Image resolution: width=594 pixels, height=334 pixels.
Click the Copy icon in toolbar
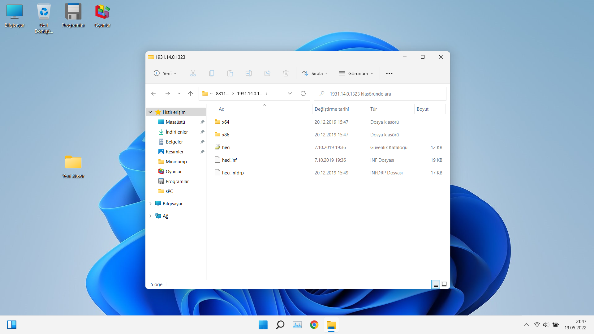point(212,73)
